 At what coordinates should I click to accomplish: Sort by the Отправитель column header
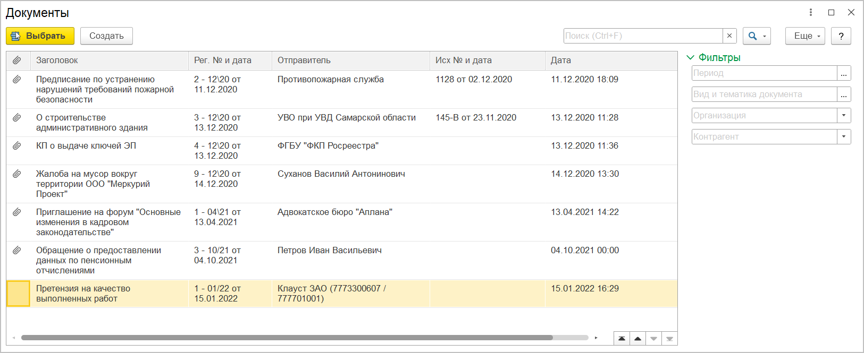click(304, 61)
